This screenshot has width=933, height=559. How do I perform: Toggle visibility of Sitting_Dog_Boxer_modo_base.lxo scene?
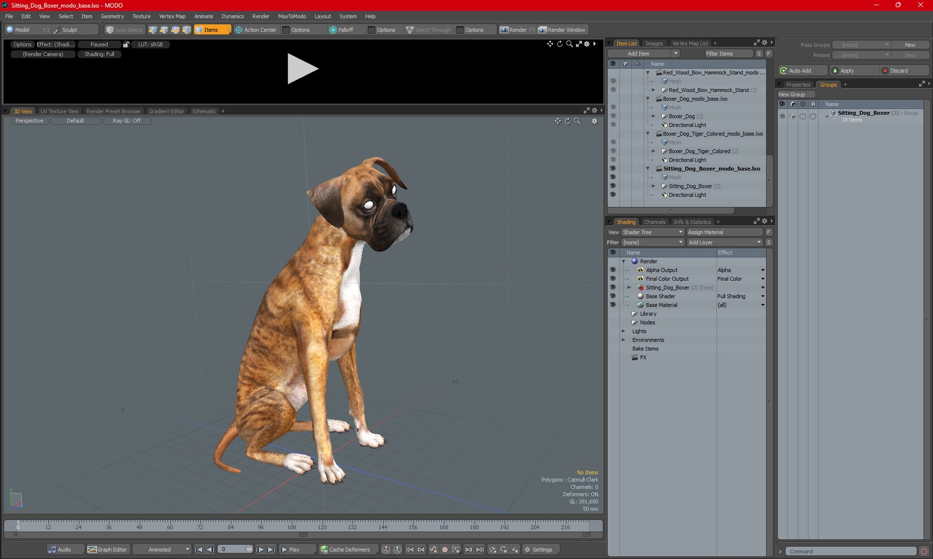pos(613,169)
